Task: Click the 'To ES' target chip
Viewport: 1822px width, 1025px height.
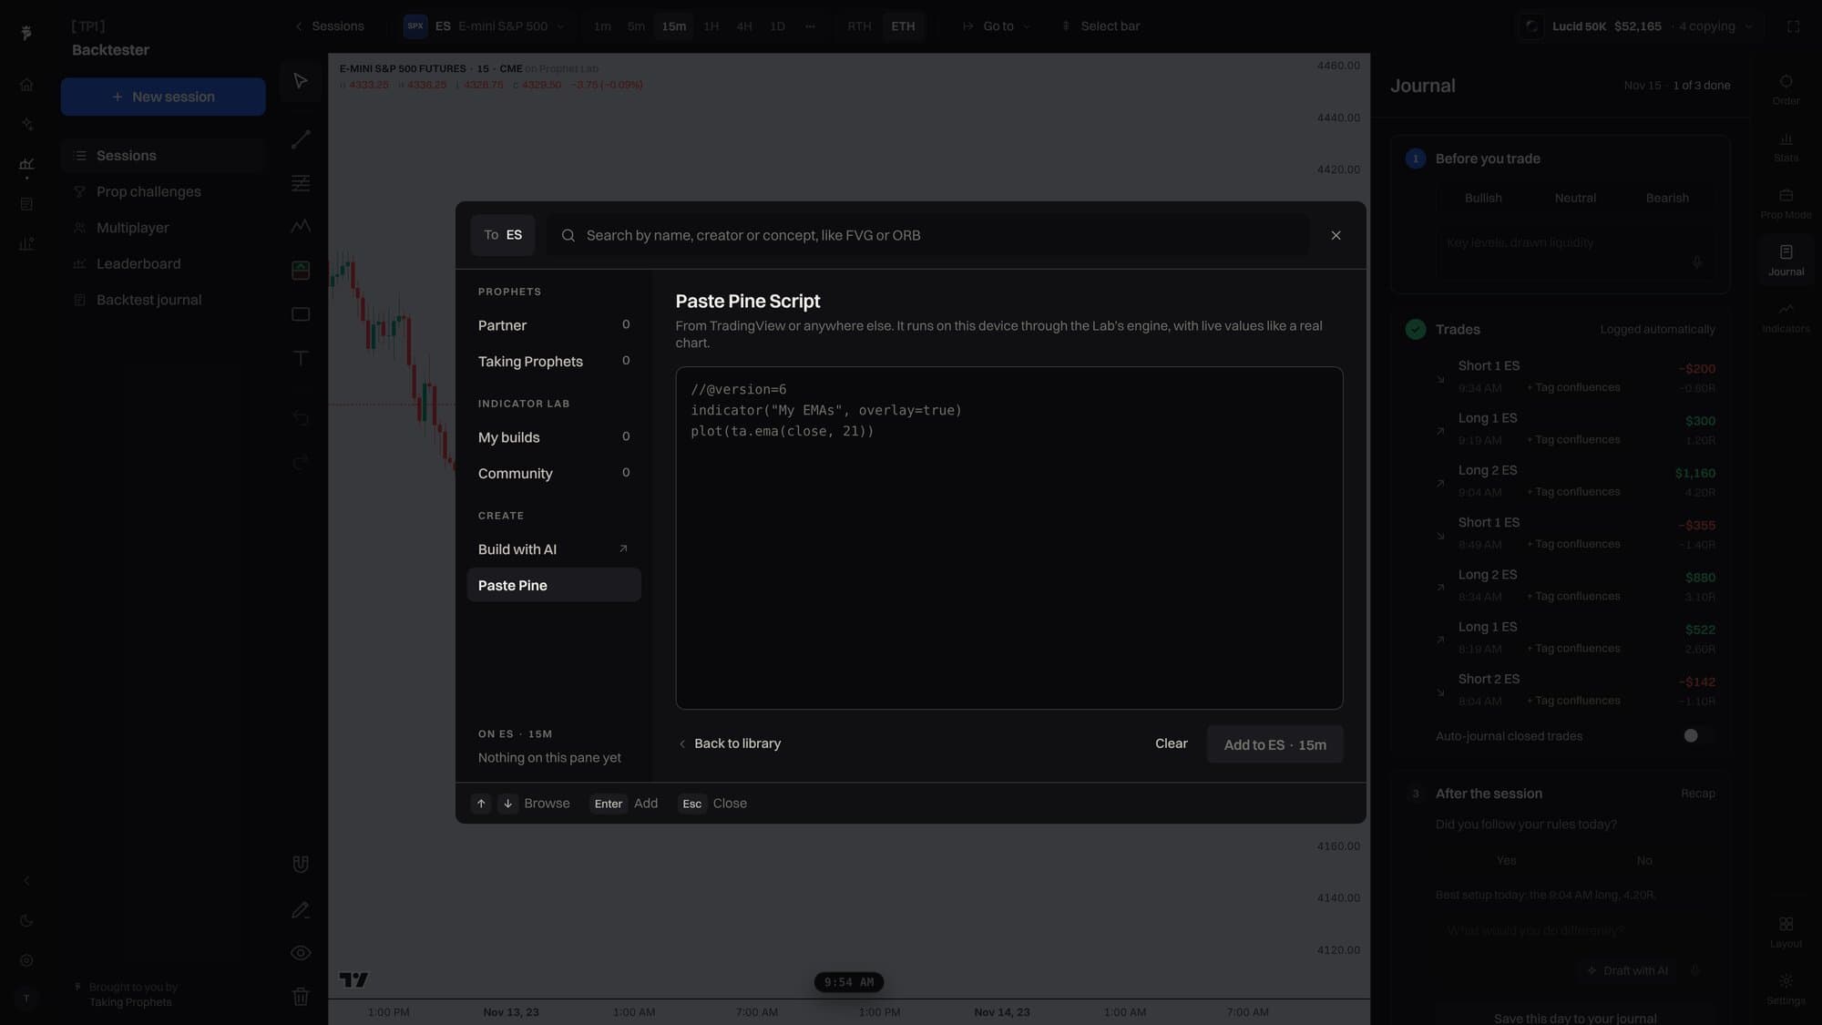Action: click(x=503, y=235)
